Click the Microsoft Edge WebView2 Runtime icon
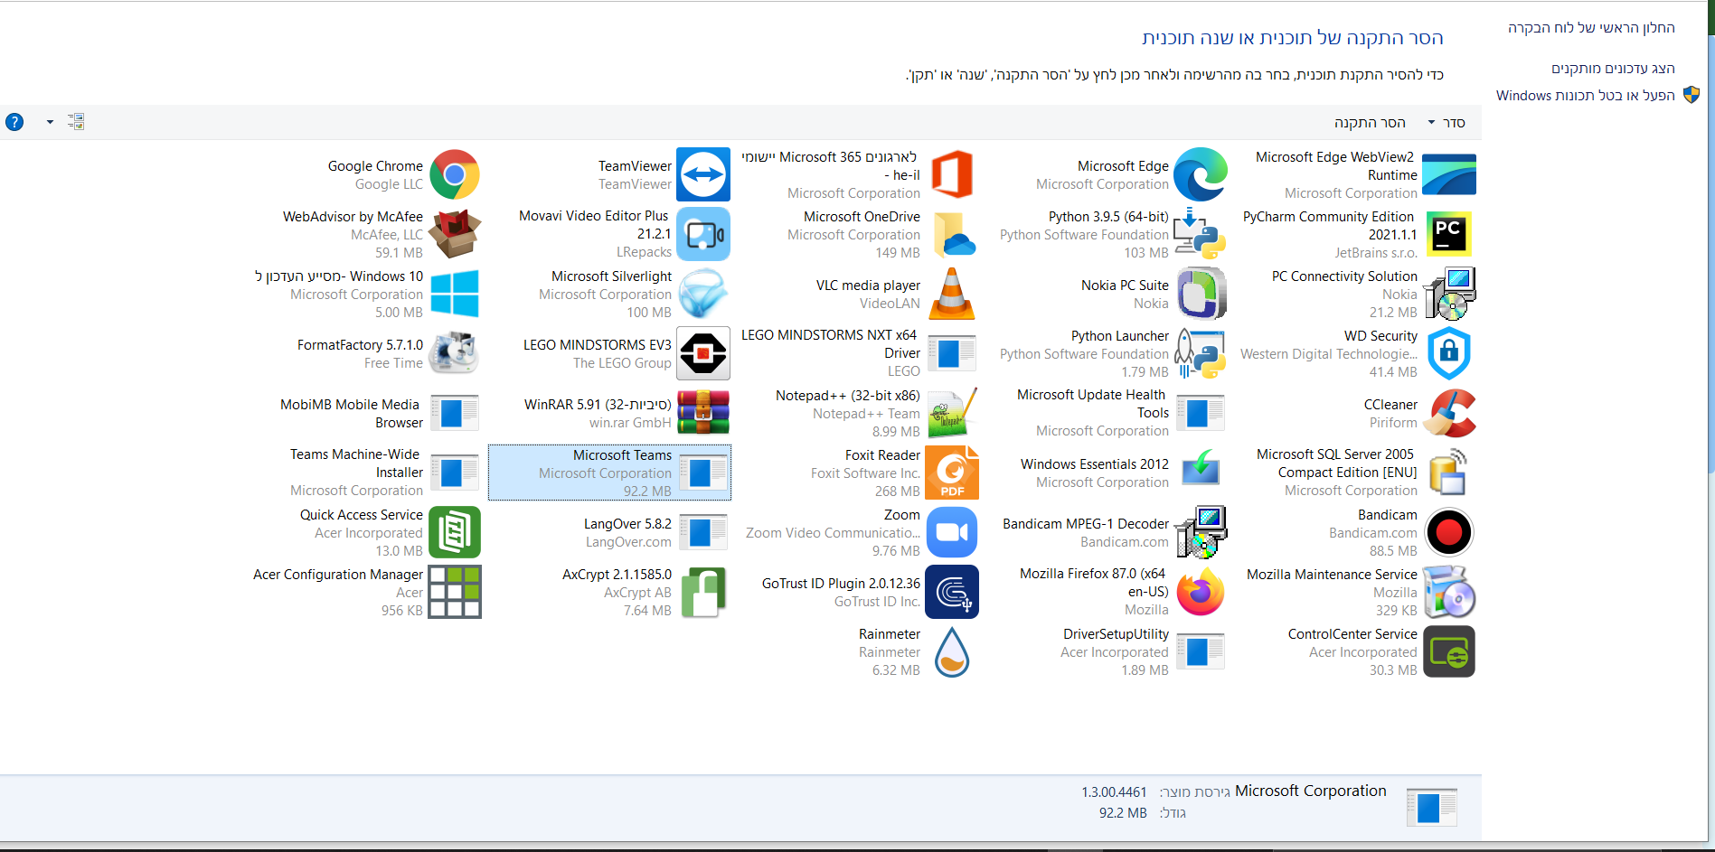This screenshot has height=852, width=1715. [x=1449, y=174]
